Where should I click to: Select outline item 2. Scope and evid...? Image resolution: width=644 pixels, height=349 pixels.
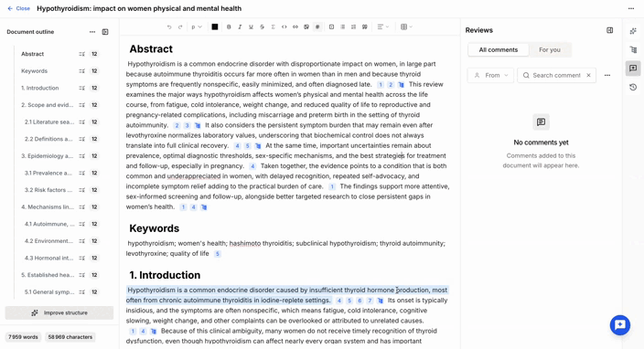coord(48,105)
